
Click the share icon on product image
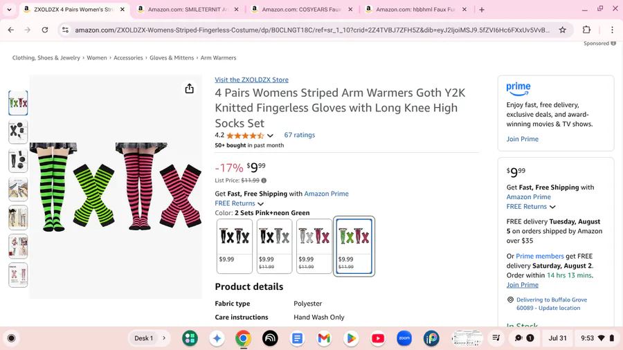[190, 89]
